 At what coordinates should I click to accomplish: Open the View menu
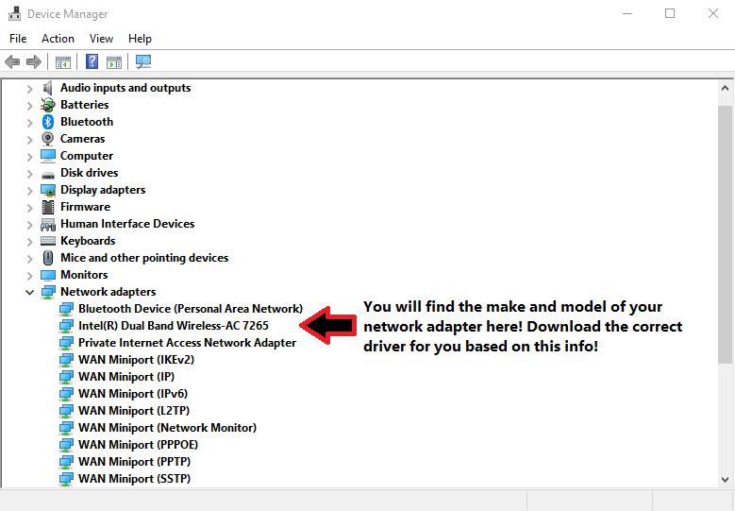101,39
